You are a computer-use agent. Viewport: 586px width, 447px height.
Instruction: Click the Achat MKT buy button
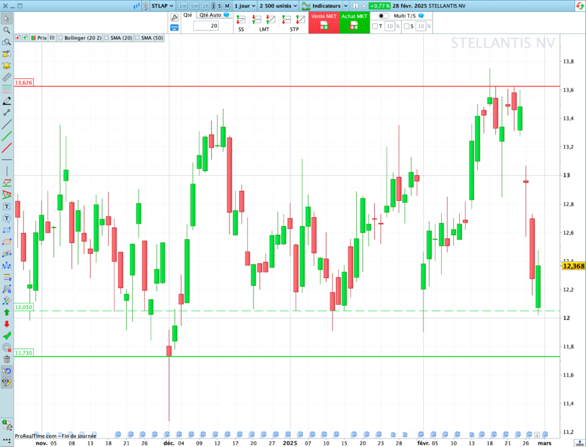coord(354,22)
